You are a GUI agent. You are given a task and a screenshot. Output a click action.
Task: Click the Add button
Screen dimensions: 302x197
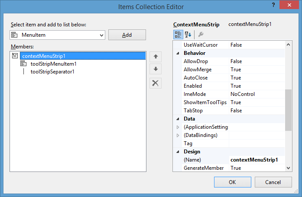[127, 35]
